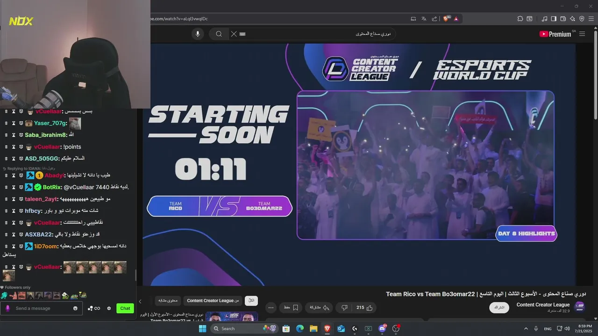Open the suggested Team Bo3omar22 video thumbnail
The width and height of the screenshot is (598, 336).
pos(232,317)
